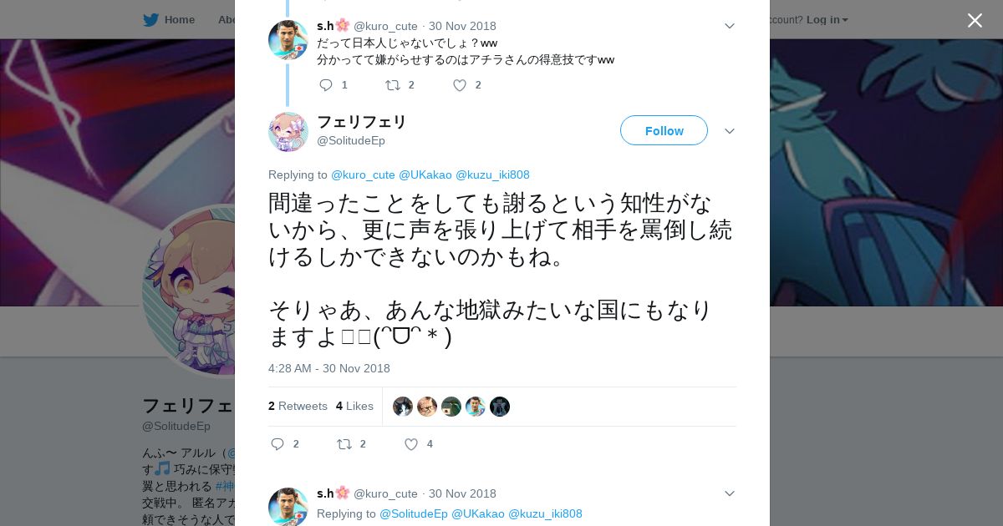Like the top s.h tweet

coord(460,85)
